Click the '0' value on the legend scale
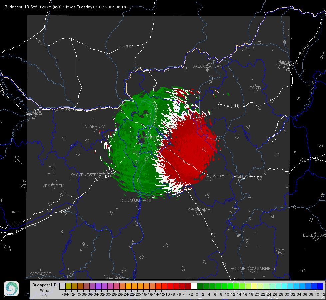This screenshot has width=326, height=300. 197,294
